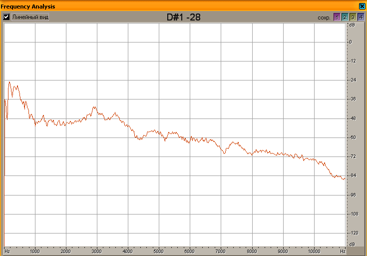Uncheck the Линейный вид checkbox

coord(6,17)
